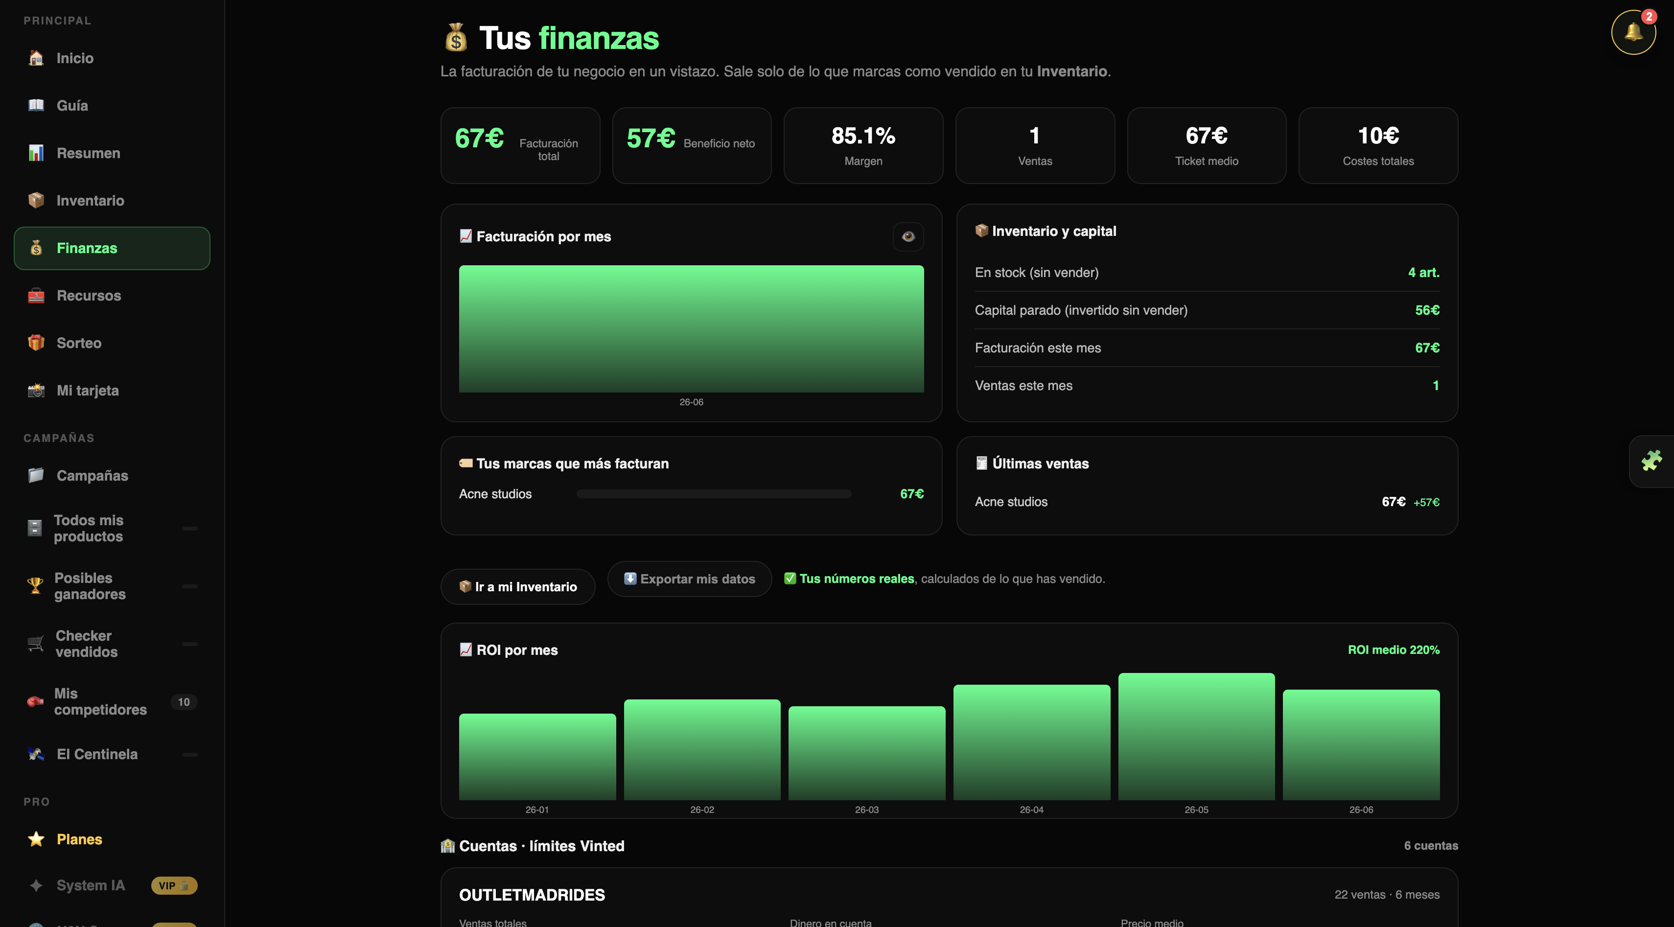Open Todos mis productos
The width and height of the screenshot is (1674, 927).
[112, 528]
